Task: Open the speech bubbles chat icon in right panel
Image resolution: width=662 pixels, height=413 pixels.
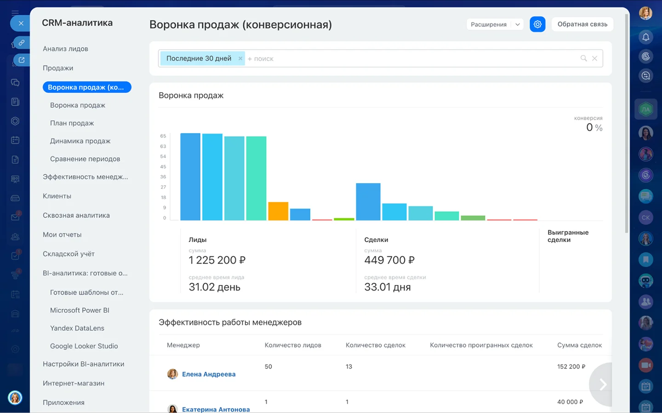Action: [x=646, y=196]
